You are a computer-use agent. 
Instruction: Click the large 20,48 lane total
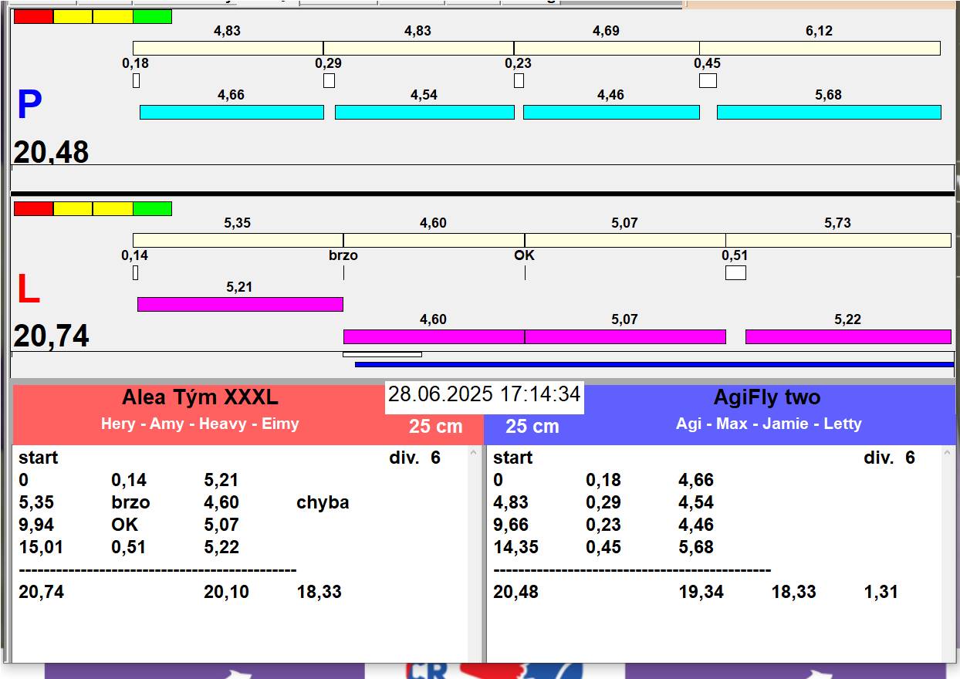pyautogui.click(x=51, y=152)
